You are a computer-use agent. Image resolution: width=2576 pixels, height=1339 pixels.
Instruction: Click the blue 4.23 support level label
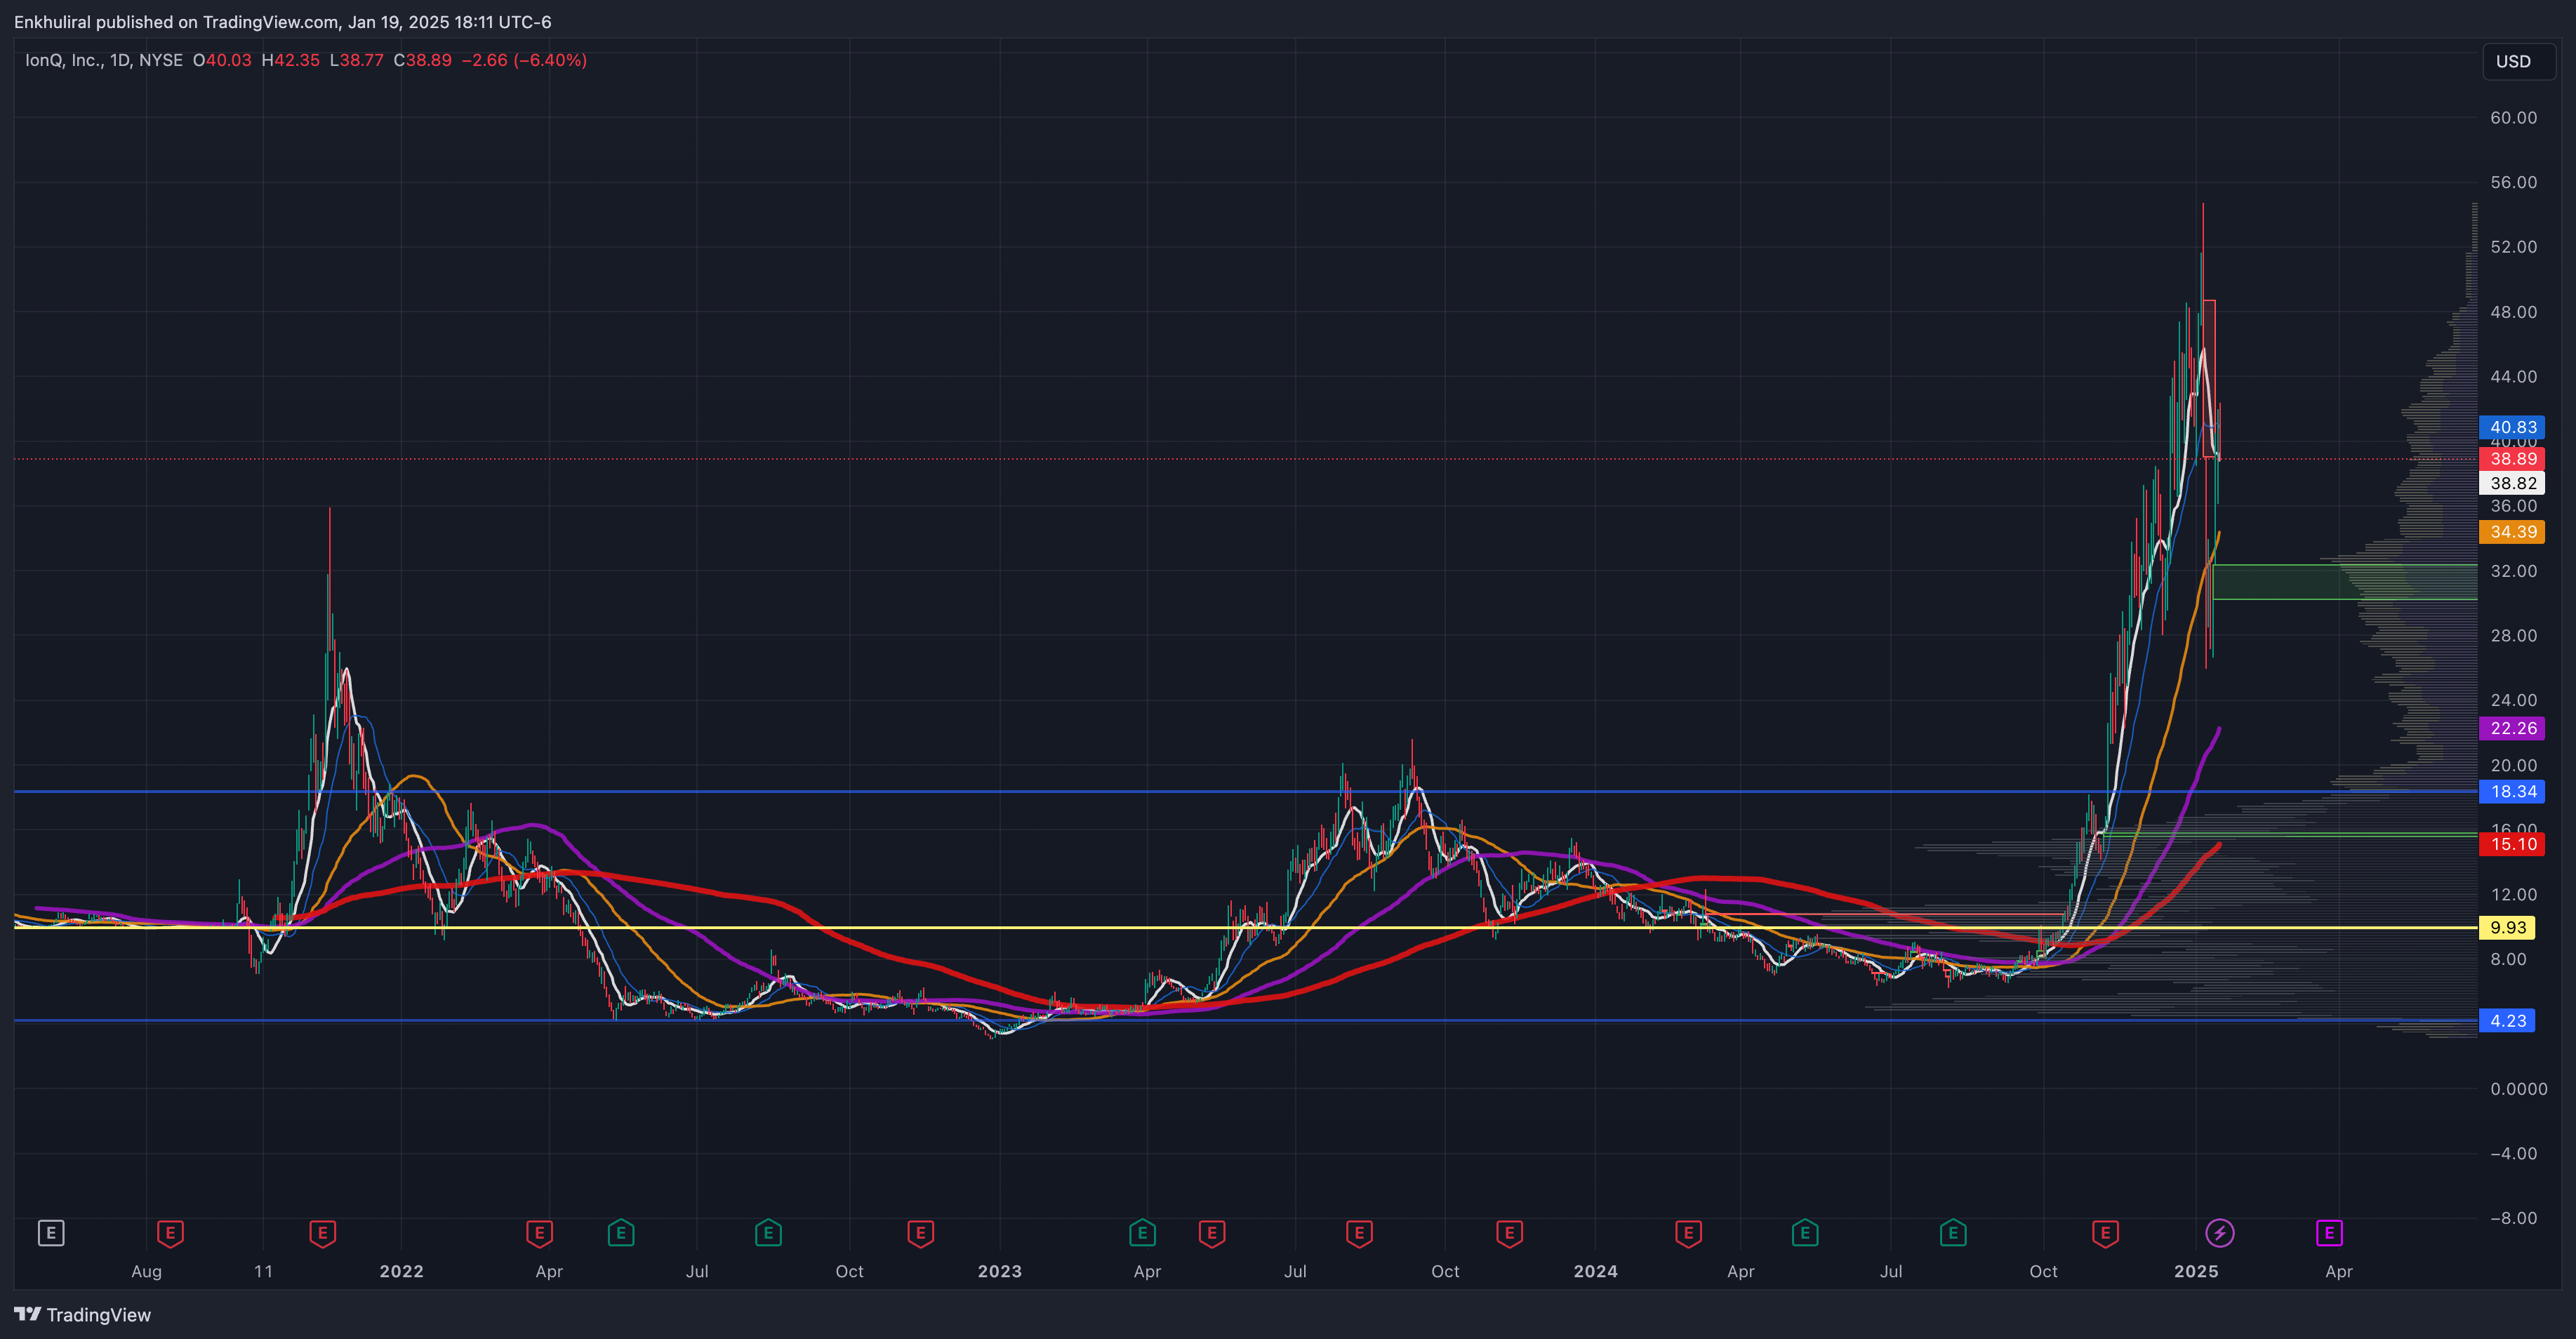[2507, 1021]
